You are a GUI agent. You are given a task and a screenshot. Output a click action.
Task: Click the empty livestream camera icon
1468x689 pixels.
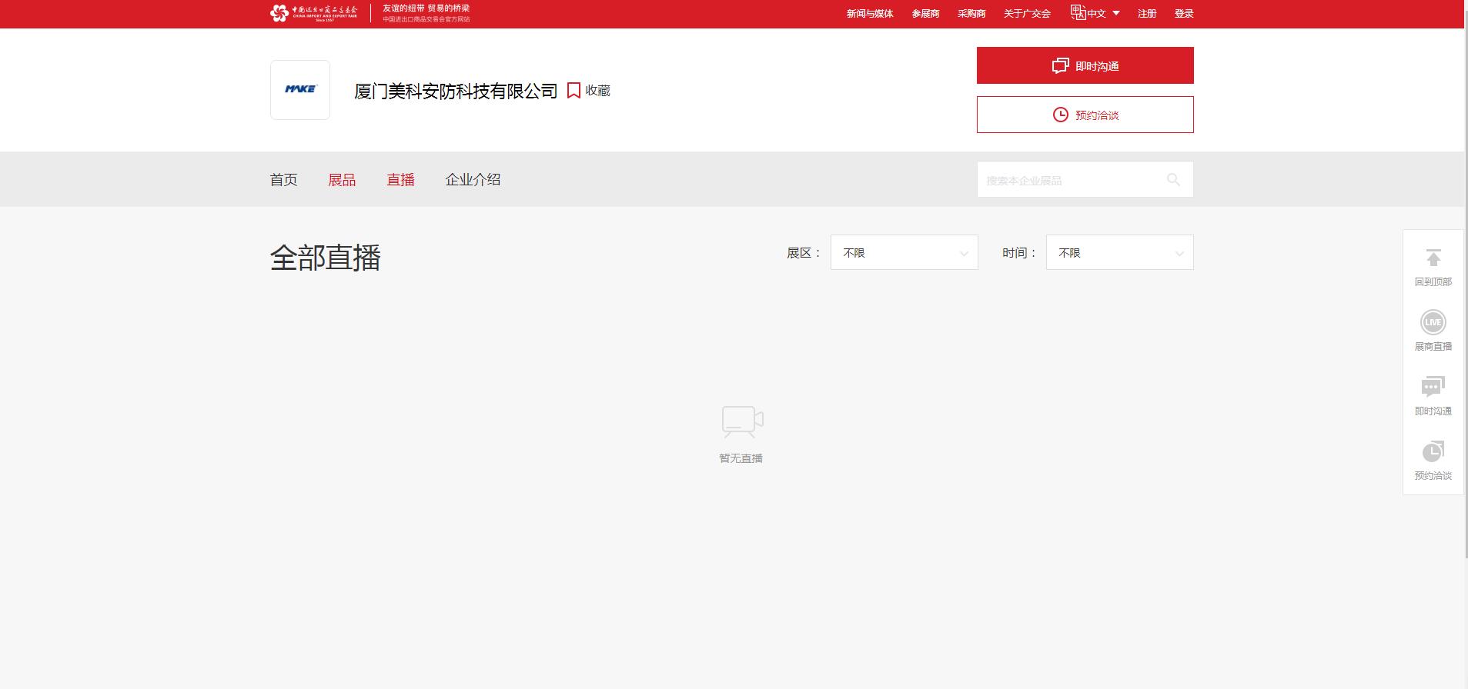[742, 422]
